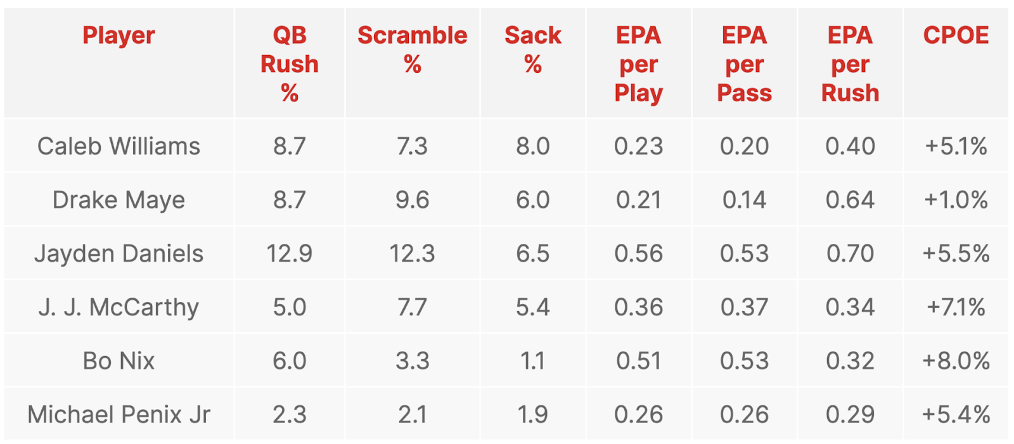Viewport: 1014px width, 444px height.
Task: Select the Drake Maye row name
Action: [119, 200]
